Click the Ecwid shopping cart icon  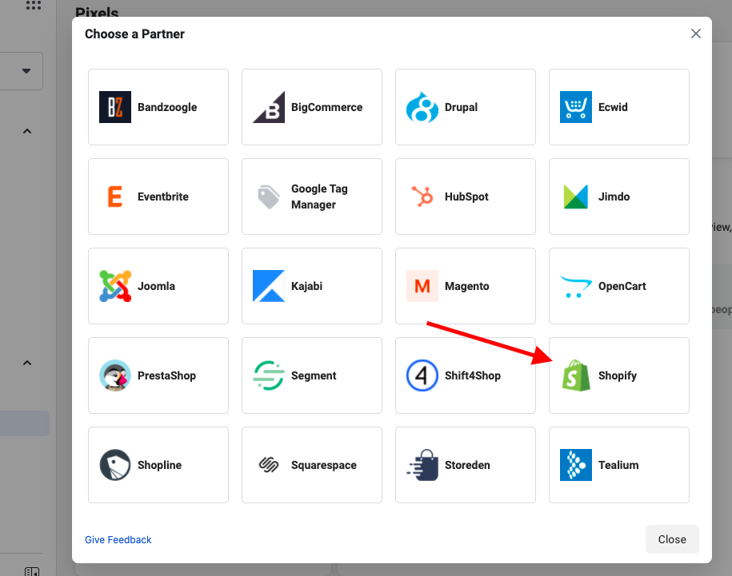point(576,107)
